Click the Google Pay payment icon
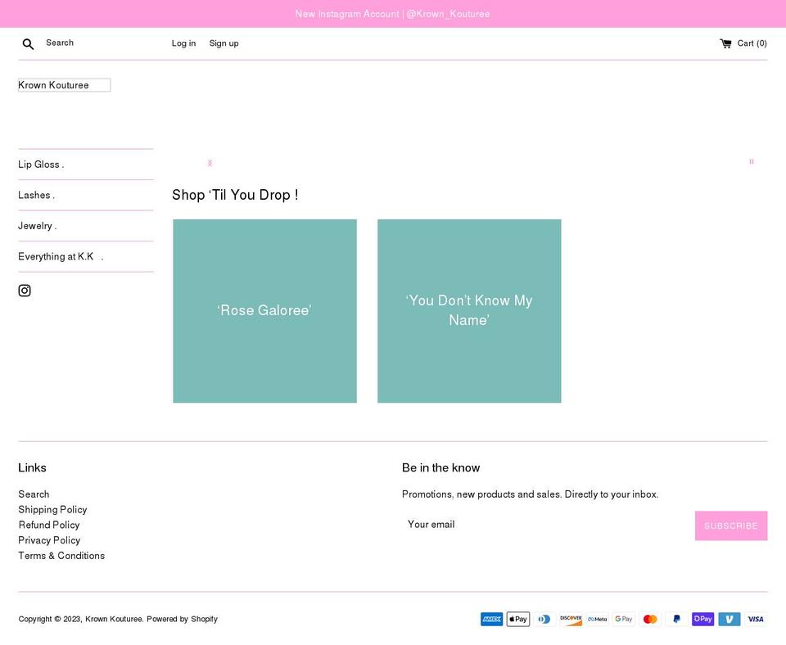Viewport: 786px width, 645px height. [623, 619]
